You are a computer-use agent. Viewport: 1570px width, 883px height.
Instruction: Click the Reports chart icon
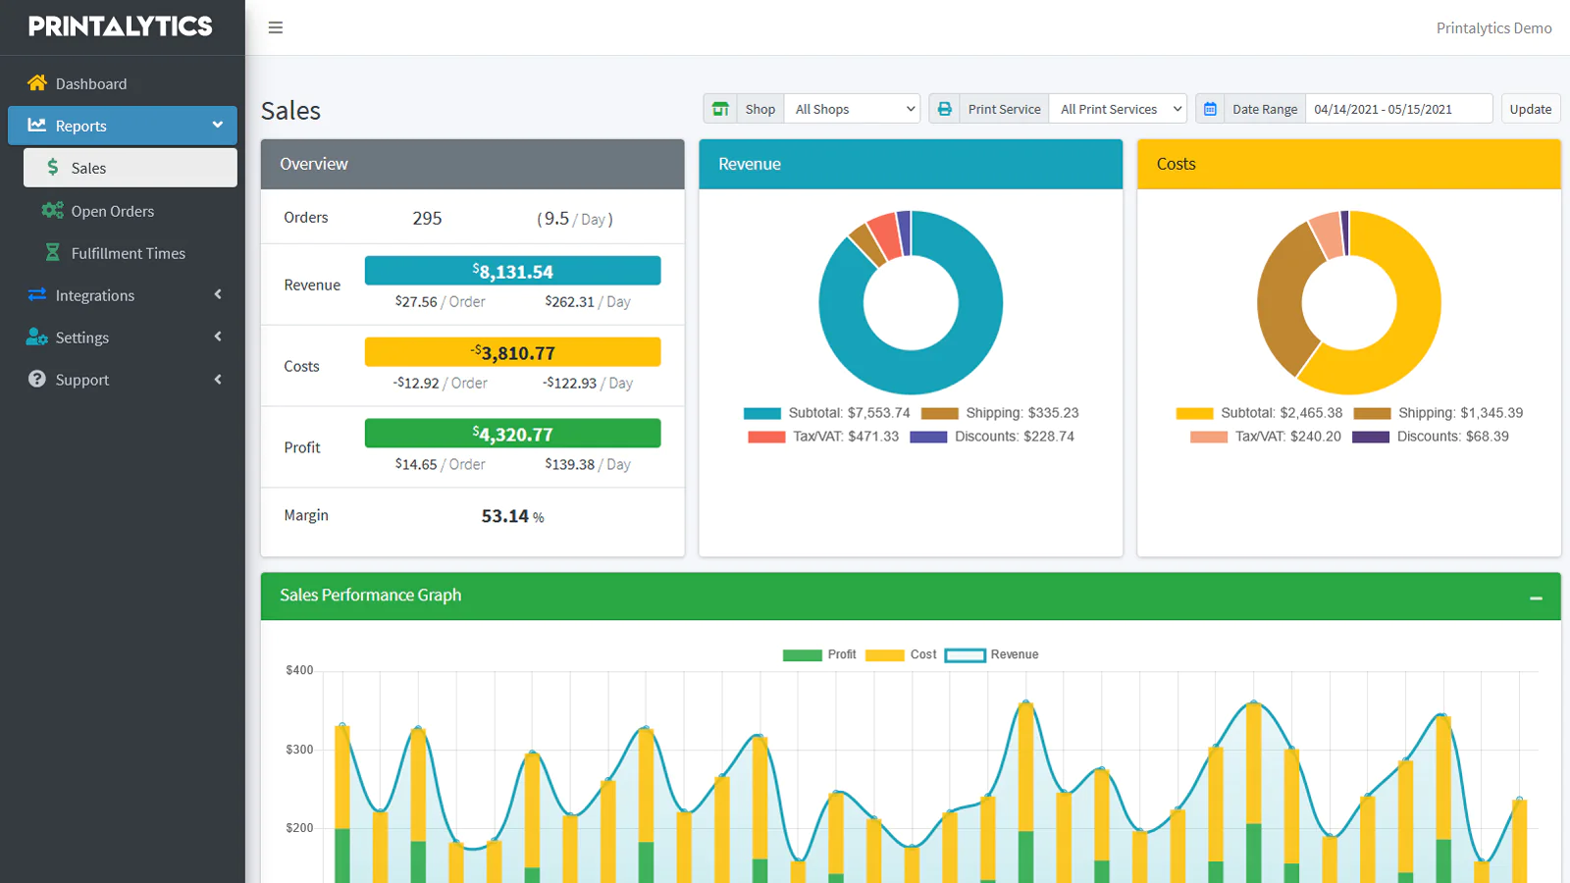[x=37, y=126]
